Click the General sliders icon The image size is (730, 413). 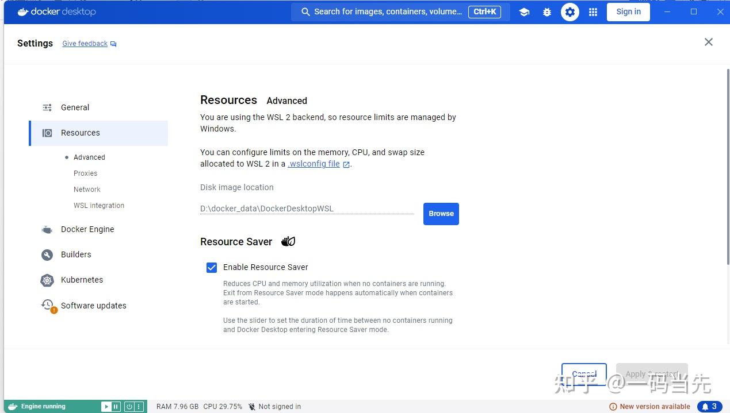click(47, 107)
